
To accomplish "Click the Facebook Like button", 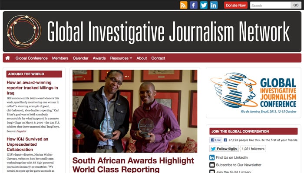I will click(x=216, y=140).
